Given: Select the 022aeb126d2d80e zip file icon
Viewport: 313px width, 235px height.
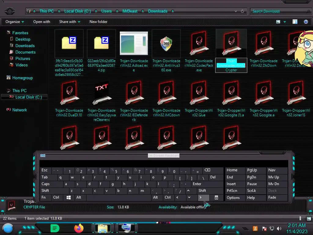Looking at the screenshot, I should coord(101,43).
